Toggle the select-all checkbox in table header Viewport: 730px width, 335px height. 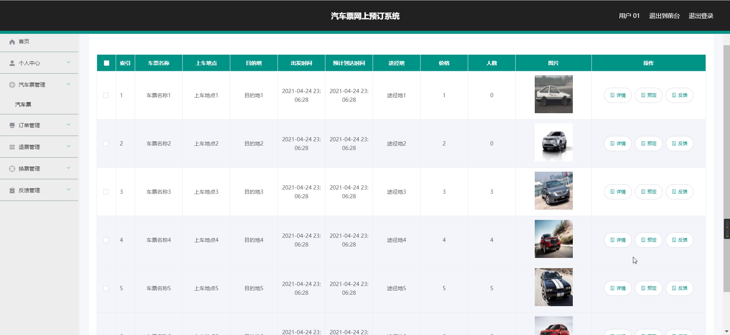pyautogui.click(x=107, y=63)
